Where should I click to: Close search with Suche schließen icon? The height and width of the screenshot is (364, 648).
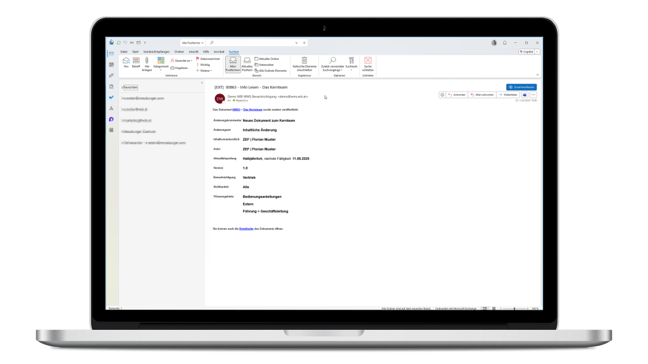368,61
